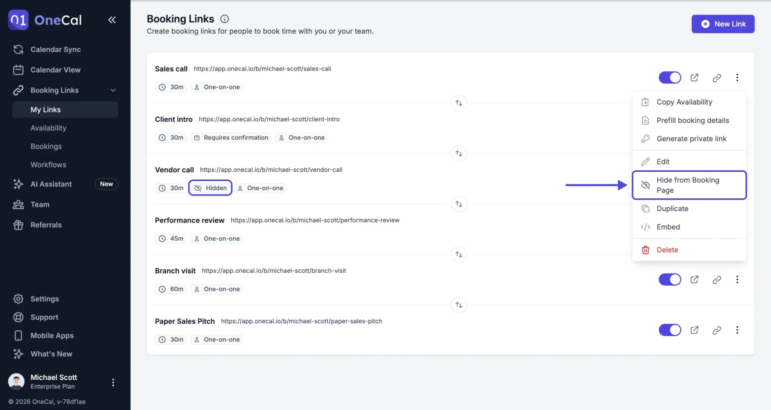Click Requires confirmation tag on Client intro

pos(231,138)
